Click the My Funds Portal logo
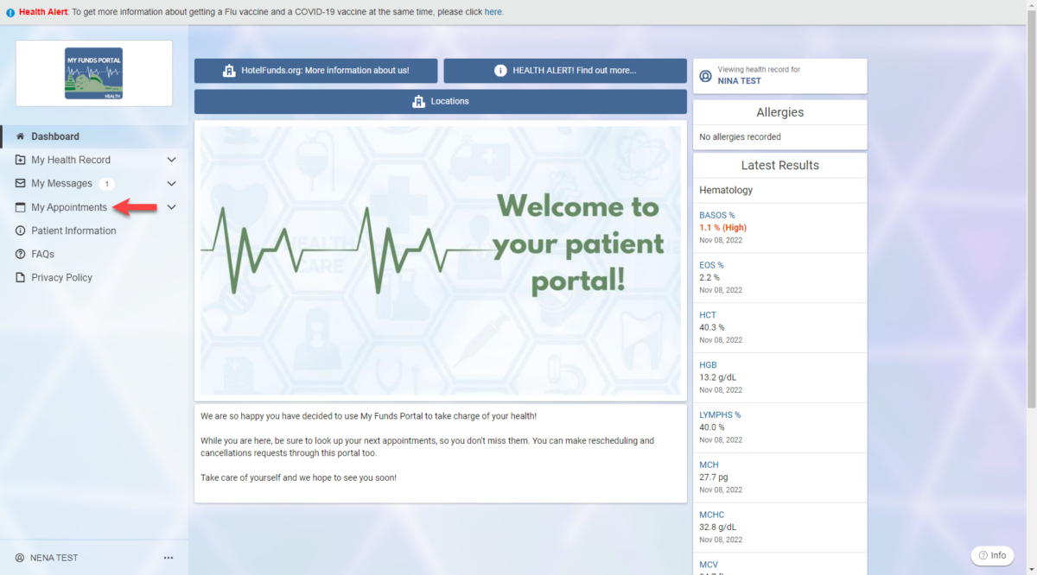Viewport: 1037px width, 575px height. [x=93, y=73]
